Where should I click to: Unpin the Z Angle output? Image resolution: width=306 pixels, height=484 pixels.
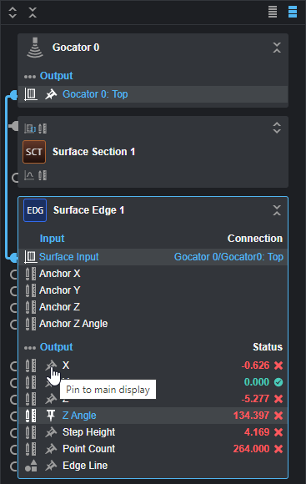51,416
